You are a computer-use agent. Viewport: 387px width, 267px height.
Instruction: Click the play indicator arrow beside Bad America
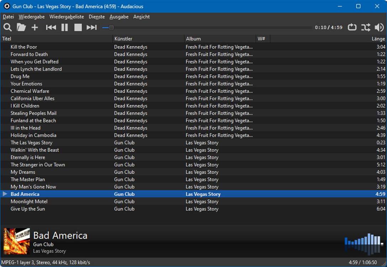click(x=5, y=194)
